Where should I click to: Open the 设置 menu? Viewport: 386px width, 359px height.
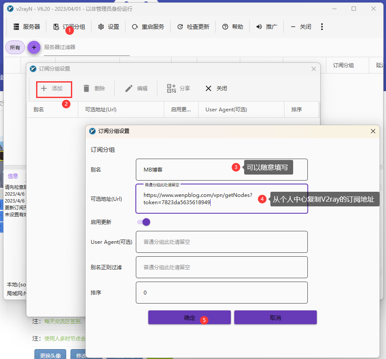(x=108, y=27)
